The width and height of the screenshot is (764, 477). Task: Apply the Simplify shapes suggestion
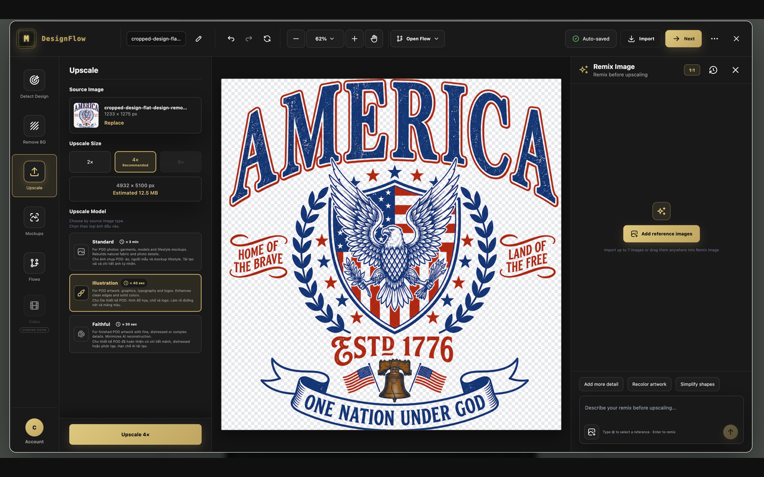click(x=697, y=384)
